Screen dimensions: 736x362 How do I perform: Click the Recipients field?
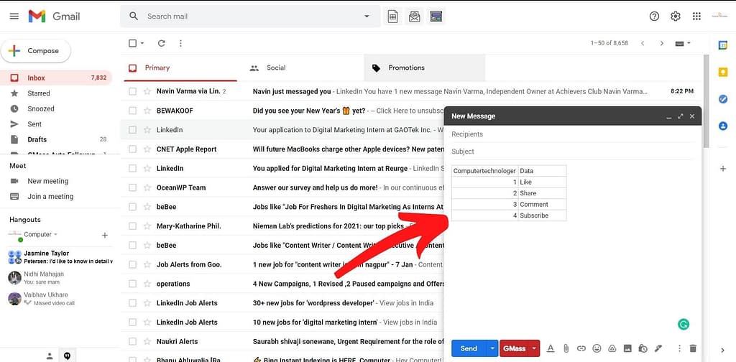[x=572, y=134]
